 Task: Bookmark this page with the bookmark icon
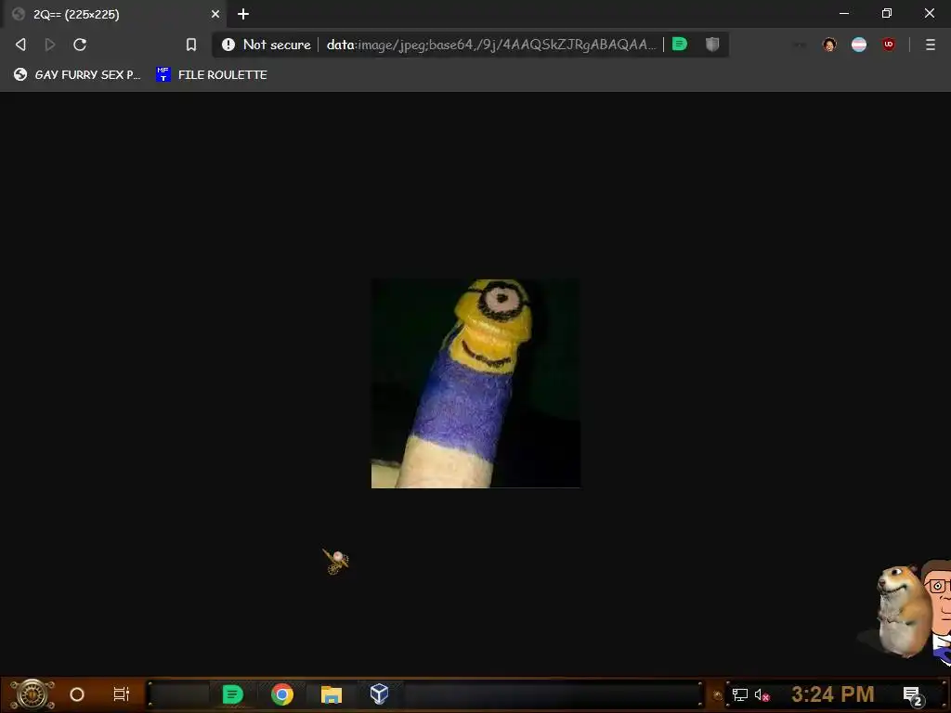coord(191,45)
